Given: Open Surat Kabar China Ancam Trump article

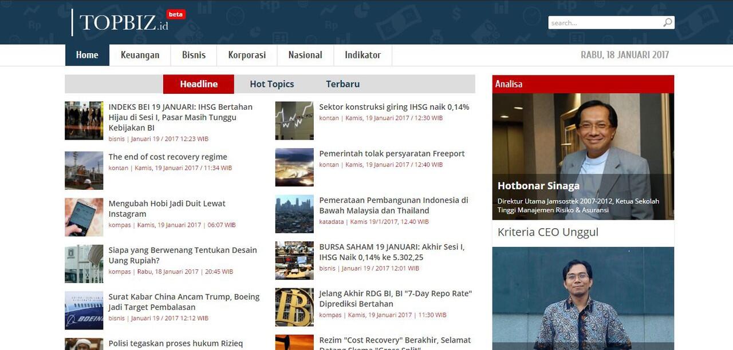Looking at the screenshot, I should pyautogui.click(x=184, y=302).
